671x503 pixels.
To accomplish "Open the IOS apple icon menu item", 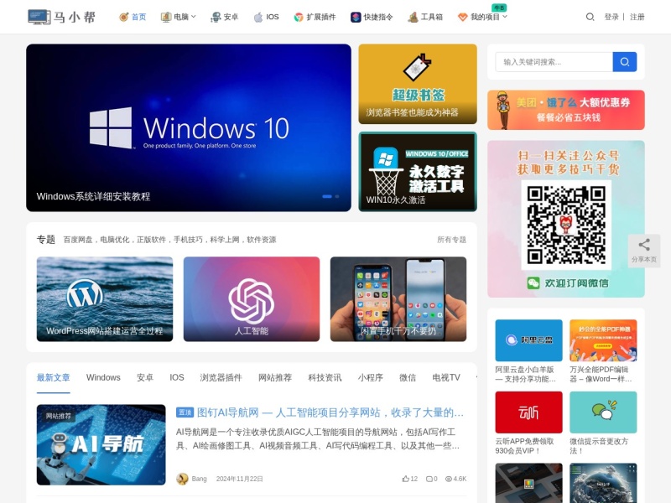I will point(266,17).
